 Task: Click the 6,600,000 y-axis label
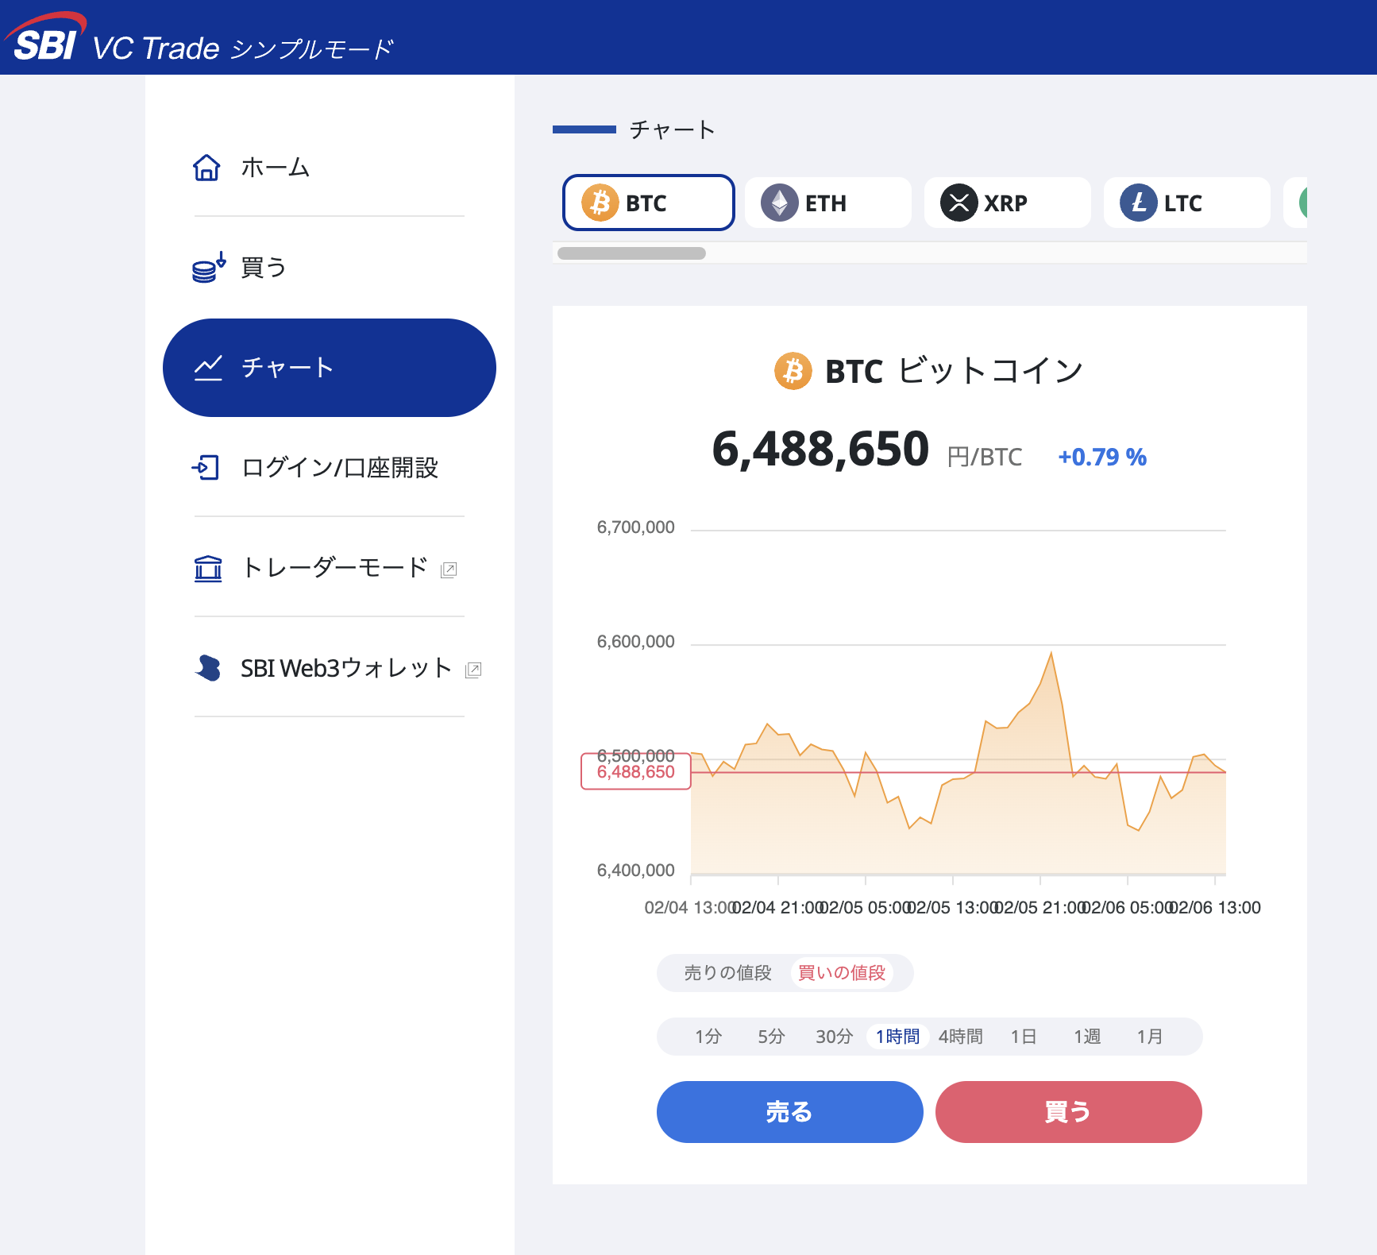(636, 642)
